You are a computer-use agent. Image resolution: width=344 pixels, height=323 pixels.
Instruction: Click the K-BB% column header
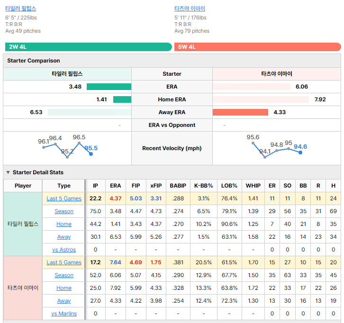[204, 186]
